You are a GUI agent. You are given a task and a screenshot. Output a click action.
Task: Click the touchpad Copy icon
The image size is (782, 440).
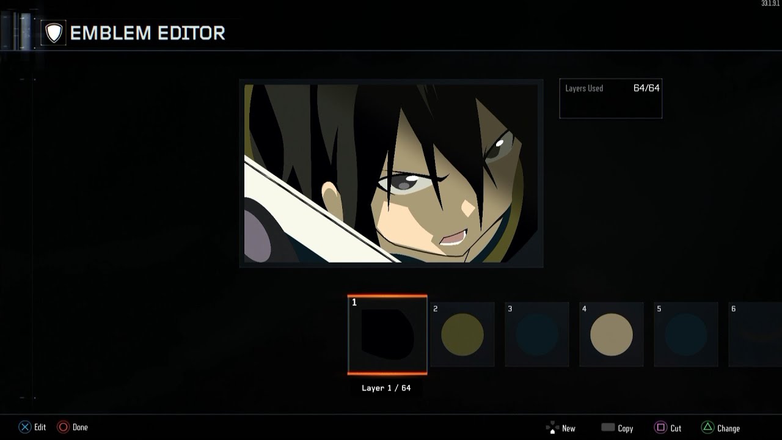point(608,428)
